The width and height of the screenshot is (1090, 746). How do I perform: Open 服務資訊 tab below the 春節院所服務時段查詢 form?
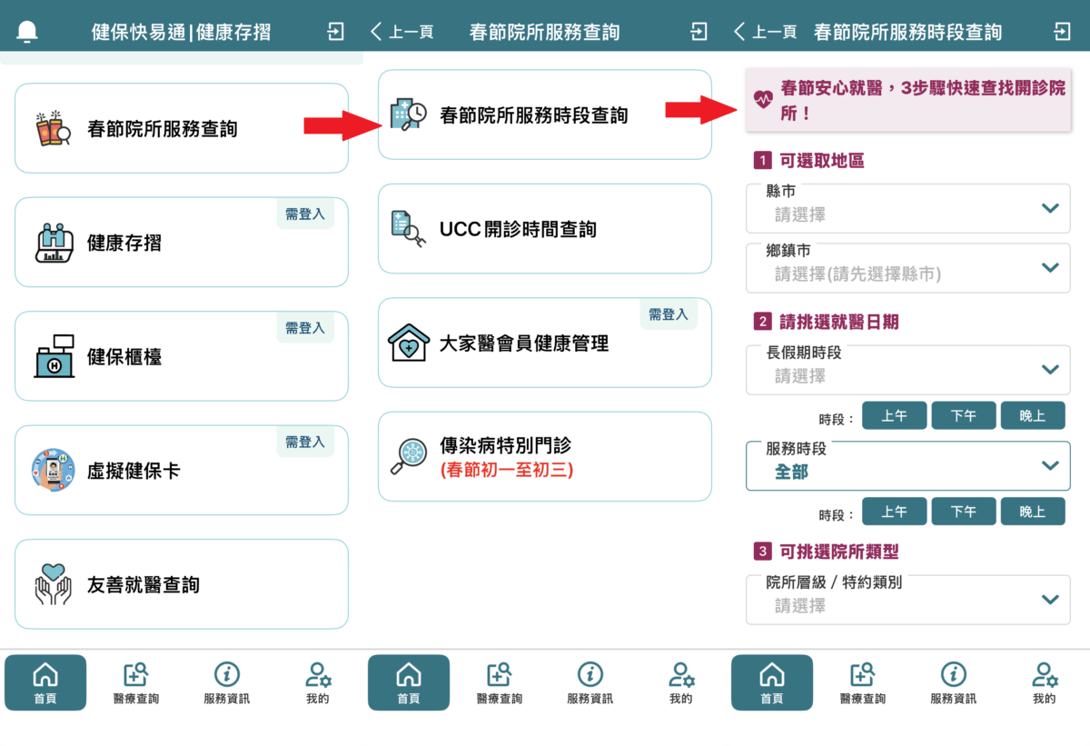(953, 683)
